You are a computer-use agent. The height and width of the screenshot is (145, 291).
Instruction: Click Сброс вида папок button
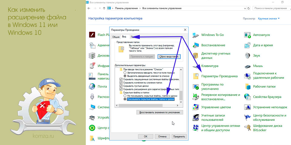tap(169, 56)
